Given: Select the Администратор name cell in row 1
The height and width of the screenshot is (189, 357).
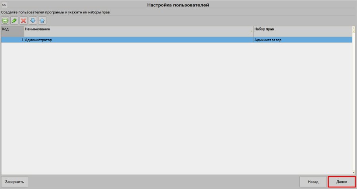Looking at the screenshot, I should pos(139,40).
